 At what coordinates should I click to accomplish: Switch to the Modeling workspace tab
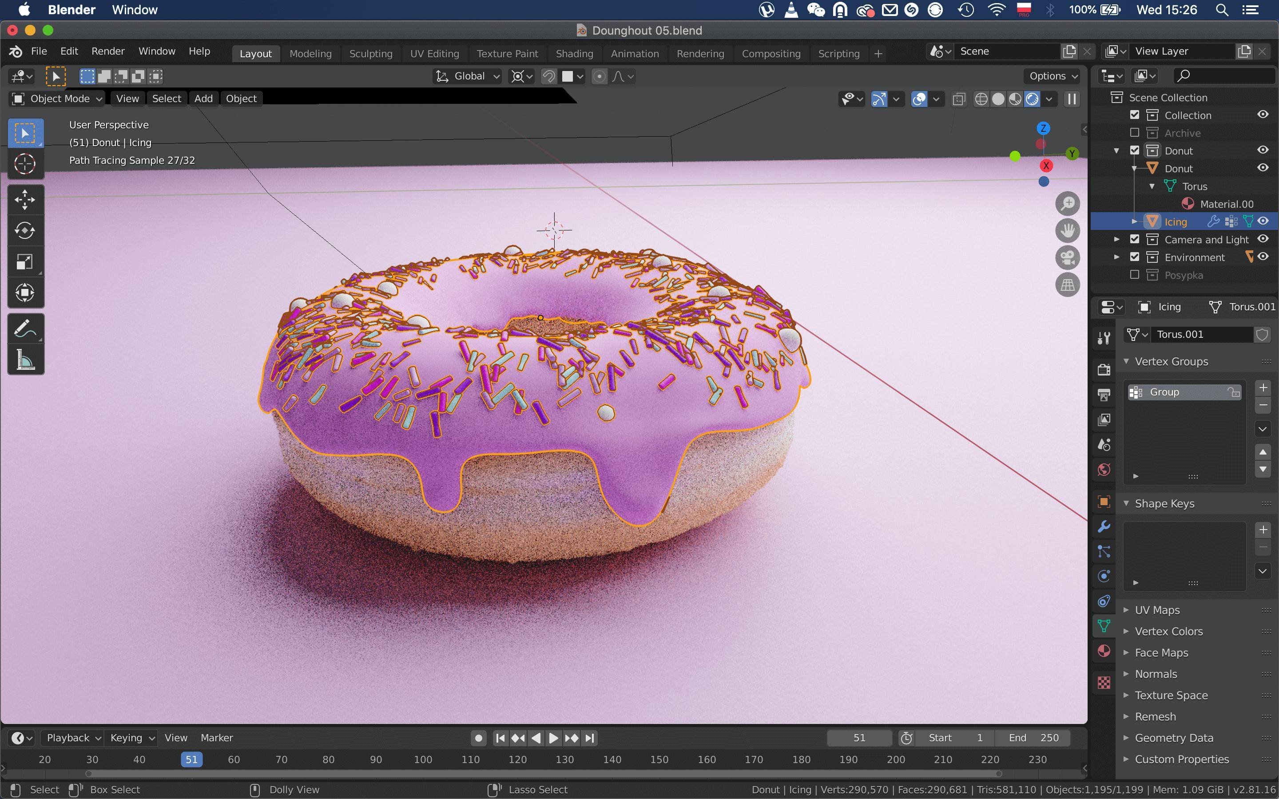pyautogui.click(x=310, y=53)
